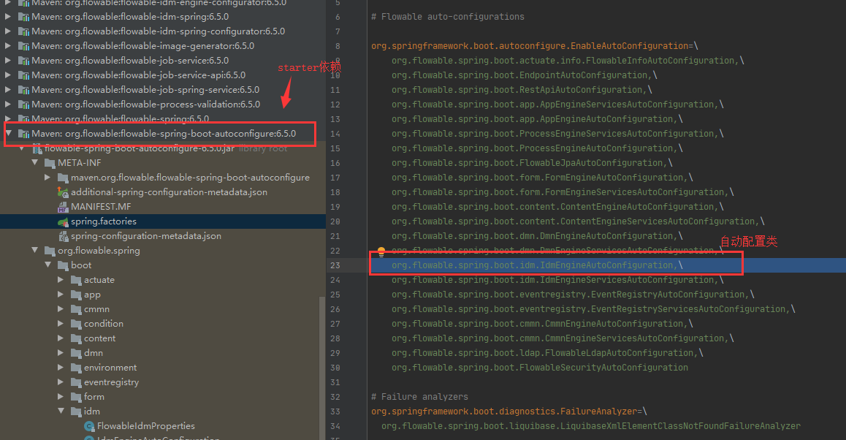The width and height of the screenshot is (846, 440).
Task: Open additional-spring-configuration-metadata.json
Action: point(169,192)
